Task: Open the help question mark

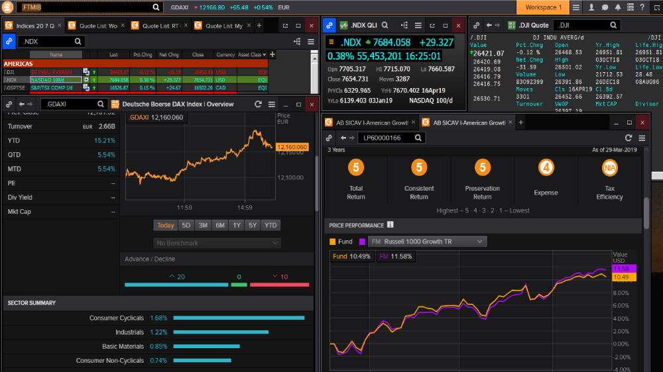Action: [x=642, y=7]
